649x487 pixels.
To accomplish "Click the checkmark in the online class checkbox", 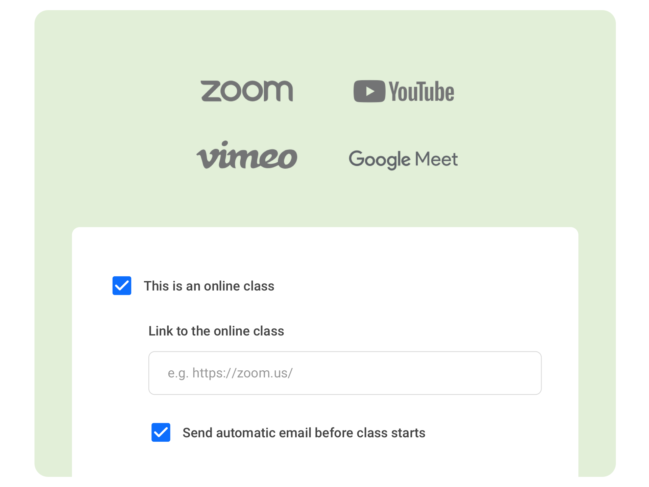I will 122,286.
